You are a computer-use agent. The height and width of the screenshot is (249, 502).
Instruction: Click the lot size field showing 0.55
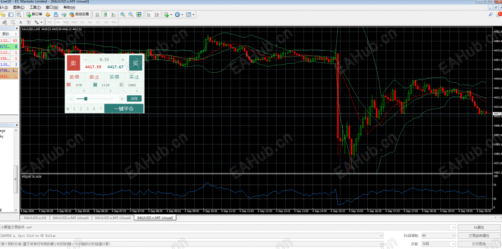tap(104, 59)
